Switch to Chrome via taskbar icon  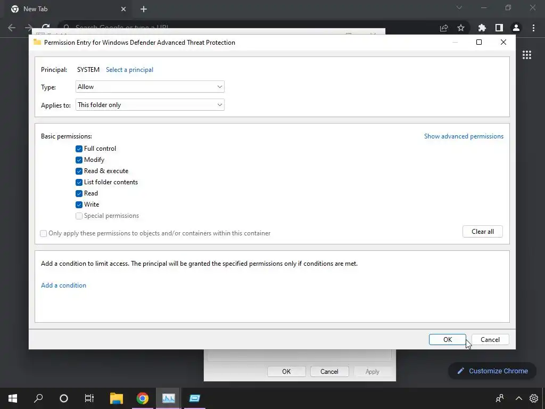[143, 398]
